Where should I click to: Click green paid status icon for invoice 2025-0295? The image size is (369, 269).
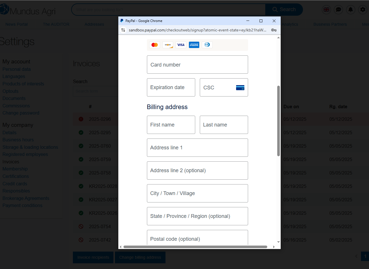tap(81, 133)
